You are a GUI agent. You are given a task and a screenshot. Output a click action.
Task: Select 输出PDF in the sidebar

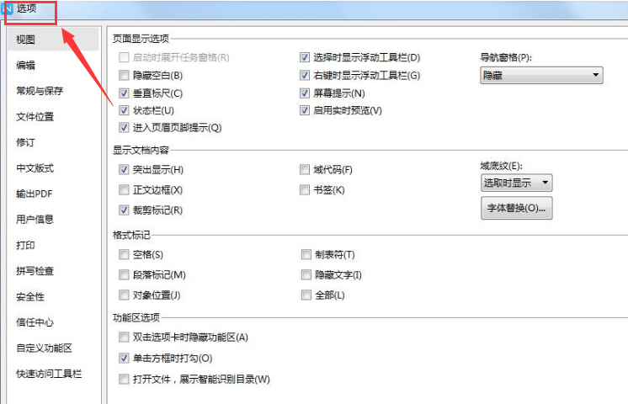point(35,194)
